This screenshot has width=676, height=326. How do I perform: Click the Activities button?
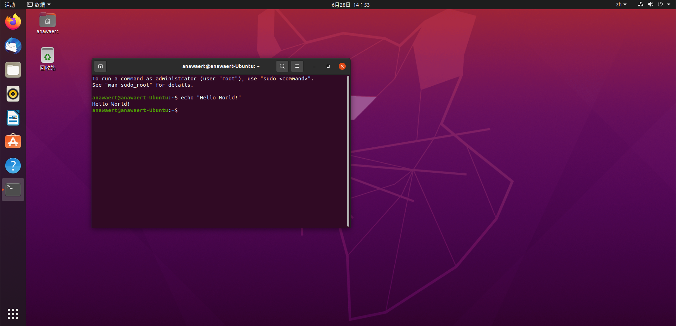[x=10, y=5]
